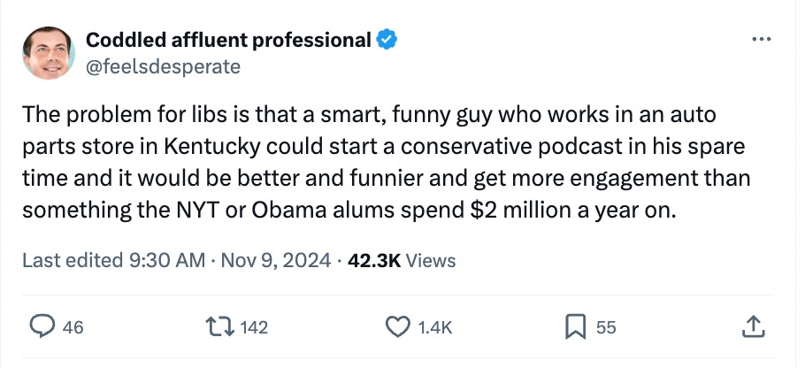This screenshot has height=368, width=805.
Task: Click the Nov 9, 2024 date
Action: pyautogui.click(x=276, y=260)
